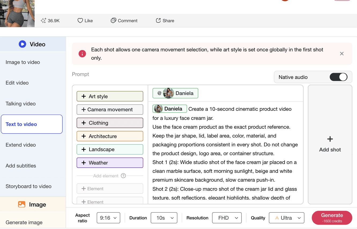Click the Generate button

332,218
